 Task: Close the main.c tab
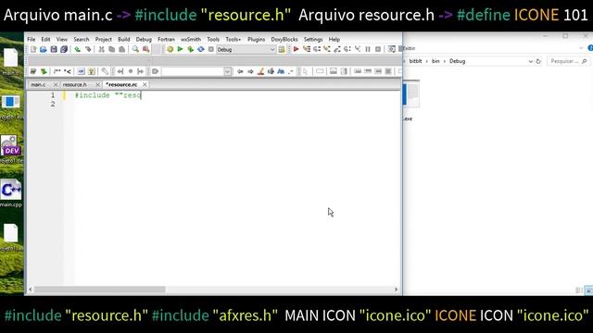pos(56,84)
